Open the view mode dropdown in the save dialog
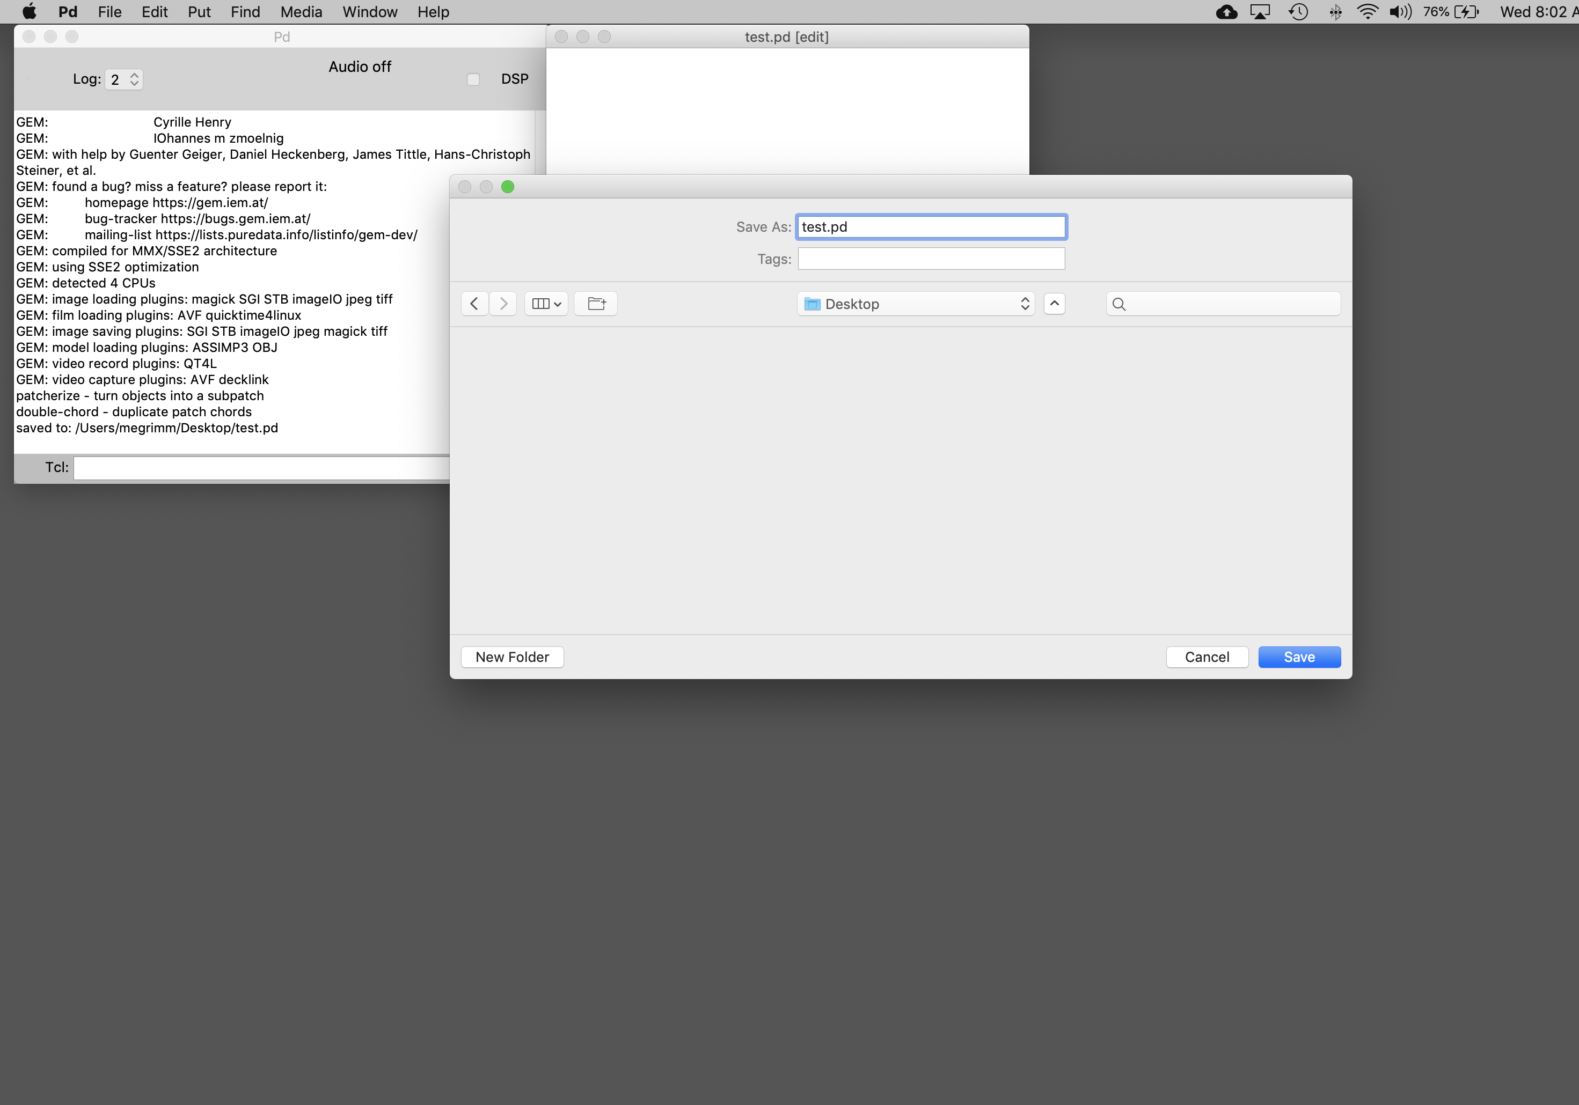The width and height of the screenshot is (1579, 1105). click(545, 303)
